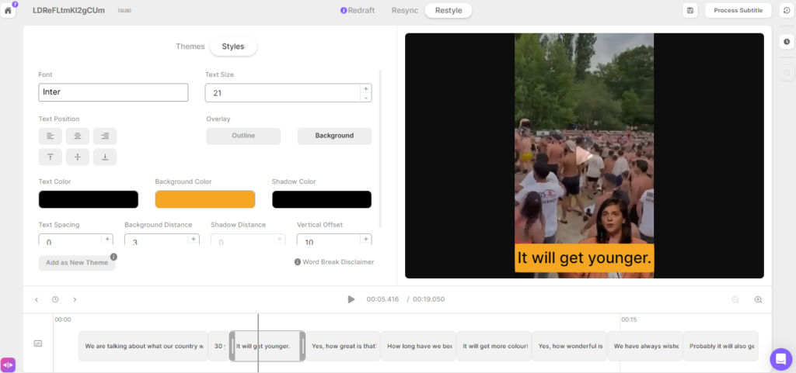
Task: Open black Text Color swatch
Action: [89, 199]
